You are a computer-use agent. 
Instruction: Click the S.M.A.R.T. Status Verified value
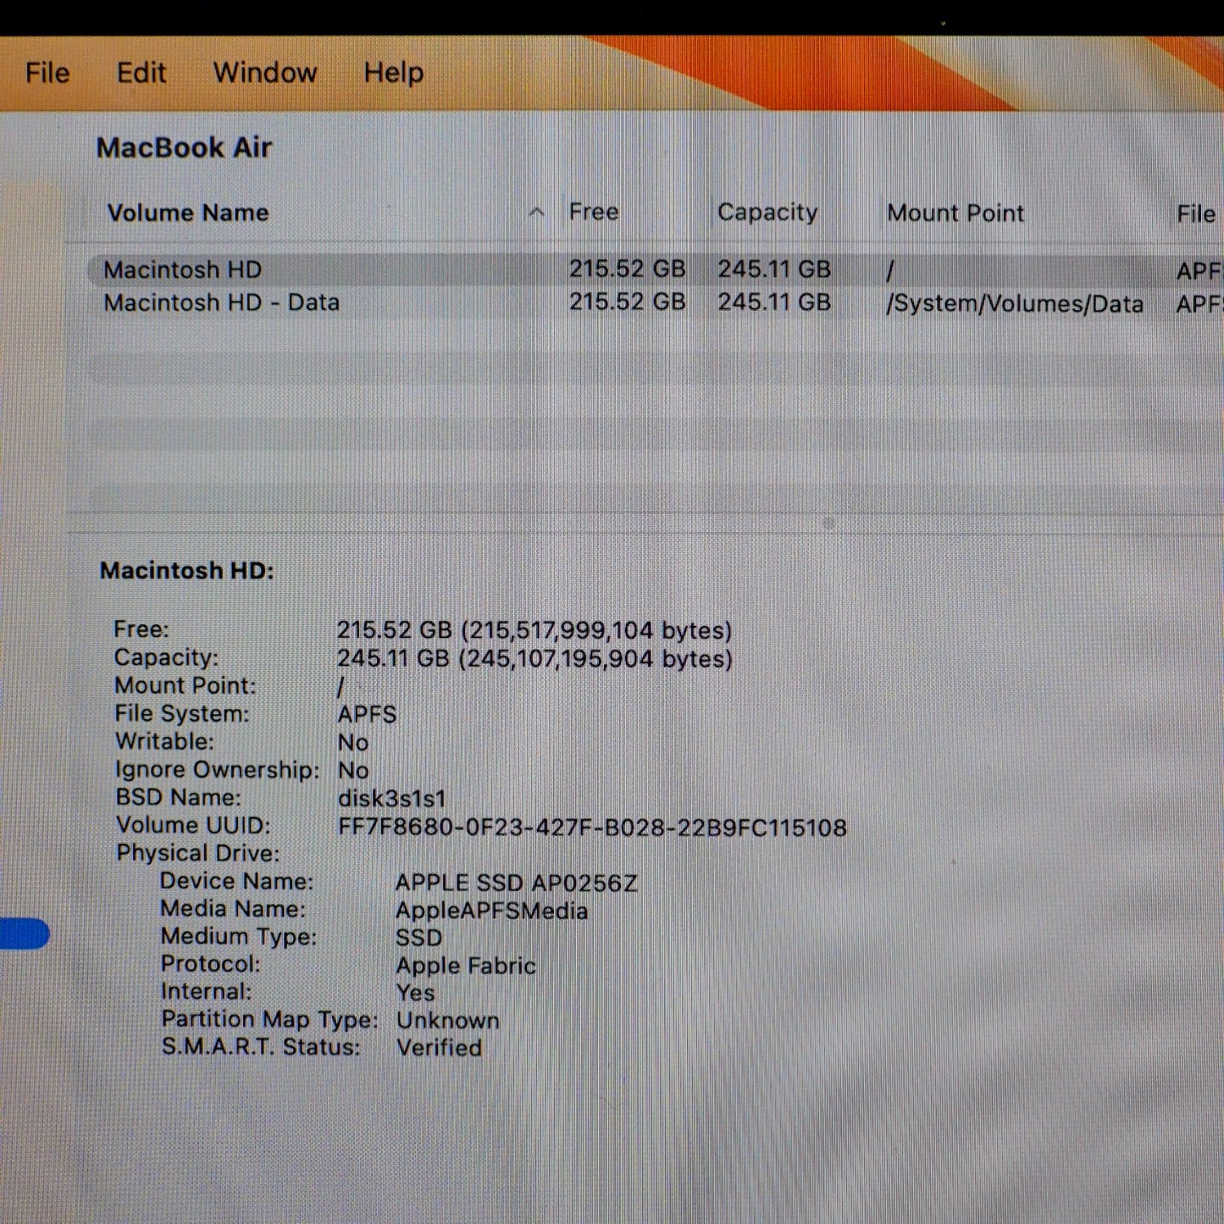pos(439,1048)
